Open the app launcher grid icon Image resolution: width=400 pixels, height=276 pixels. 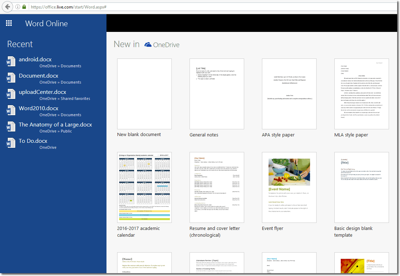[x=9, y=23]
